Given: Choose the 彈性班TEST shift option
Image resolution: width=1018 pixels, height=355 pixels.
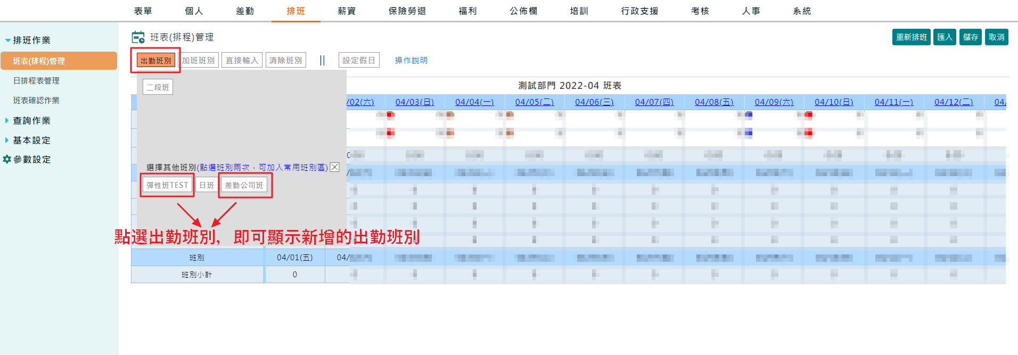Looking at the screenshot, I should tap(167, 185).
